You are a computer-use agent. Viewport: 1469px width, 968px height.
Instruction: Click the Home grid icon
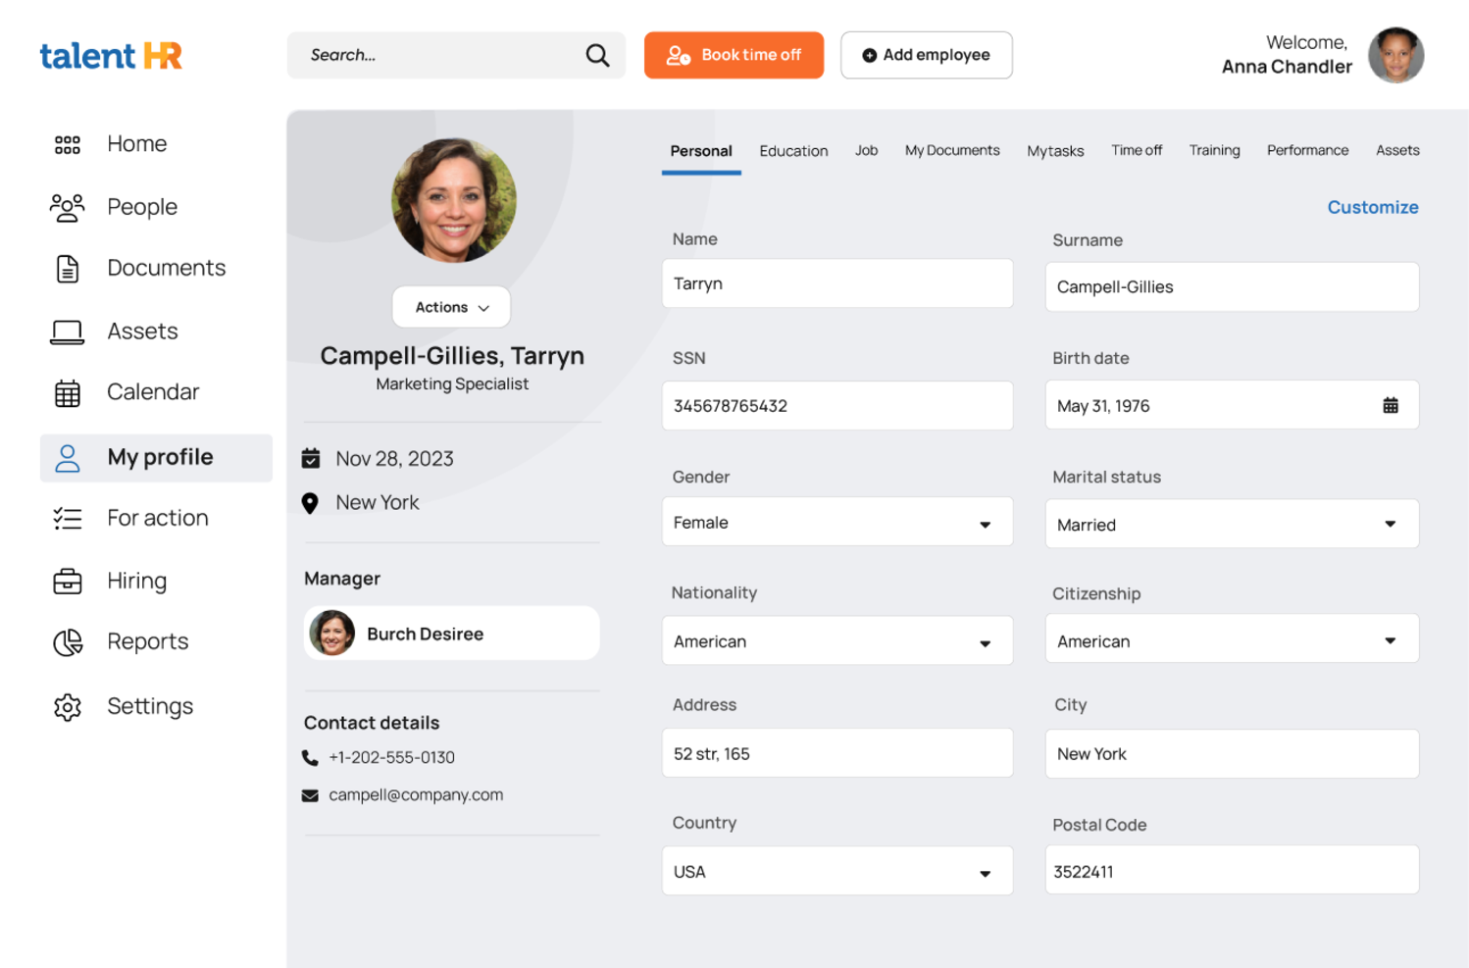tap(67, 144)
